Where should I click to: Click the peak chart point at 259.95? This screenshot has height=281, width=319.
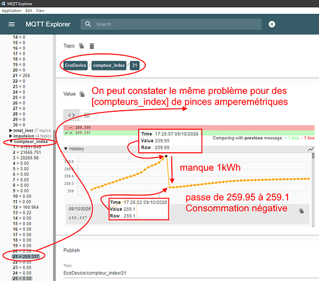pos(166,156)
